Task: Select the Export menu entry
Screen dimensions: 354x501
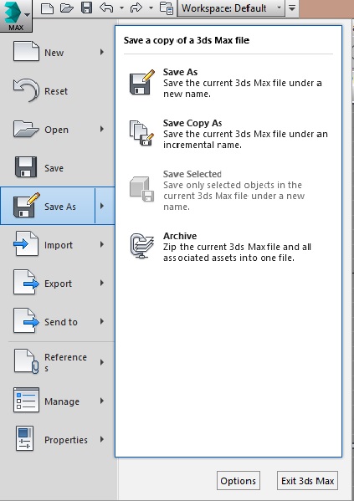Action: pyautogui.click(x=58, y=284)
